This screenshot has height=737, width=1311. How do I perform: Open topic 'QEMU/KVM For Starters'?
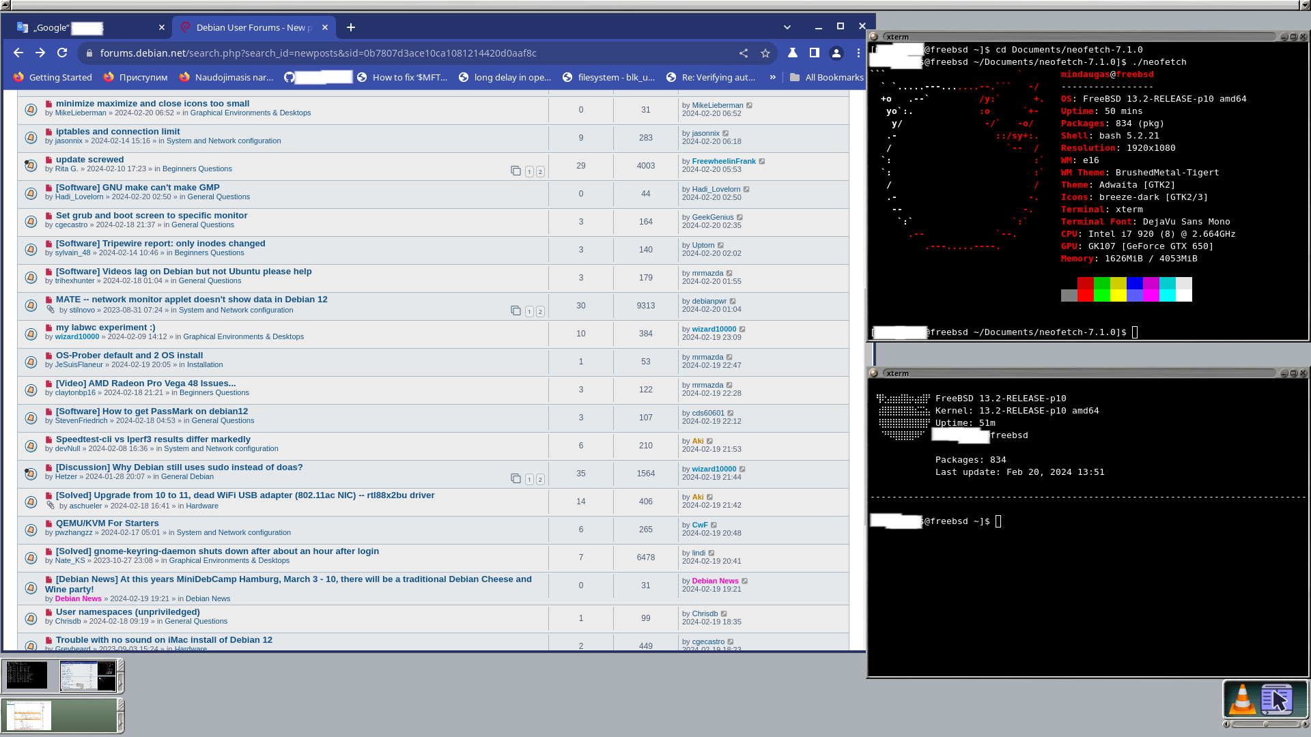coord(107,523)
